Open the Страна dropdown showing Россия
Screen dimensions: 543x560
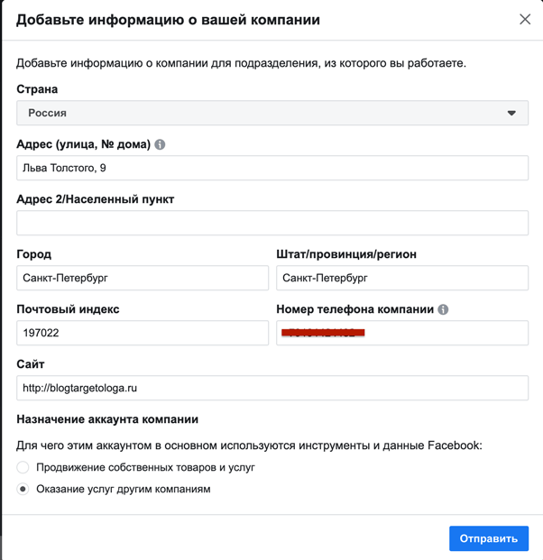click(x=271, y=114)
